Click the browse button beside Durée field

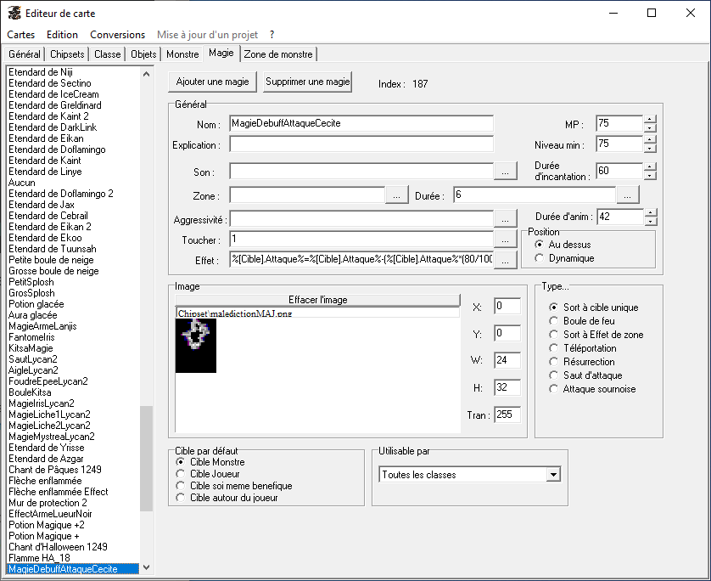(x=628, y=195)
